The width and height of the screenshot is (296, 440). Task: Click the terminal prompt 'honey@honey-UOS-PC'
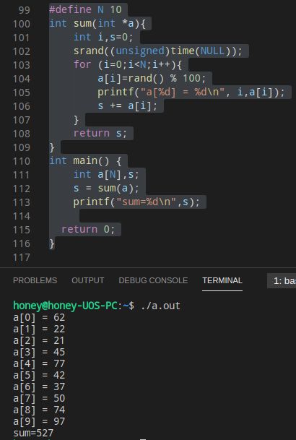pos(65,306)
